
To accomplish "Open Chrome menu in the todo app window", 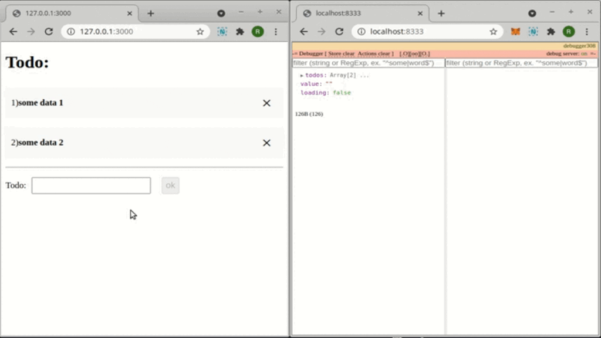I will click(x=276, y=32).
